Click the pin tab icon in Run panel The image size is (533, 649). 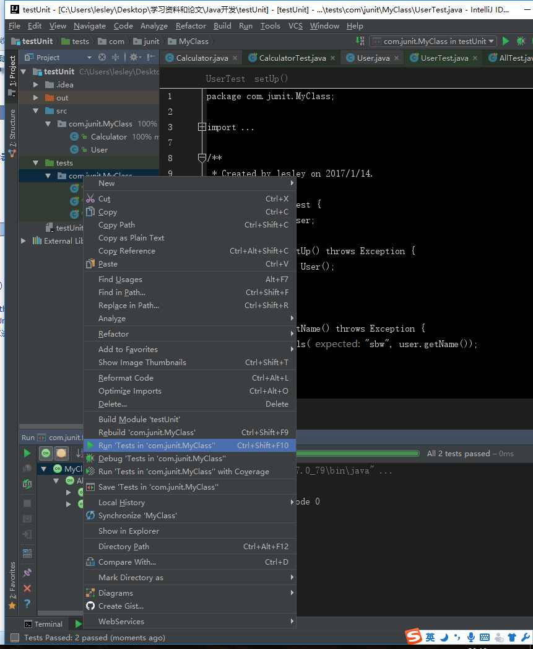[x=27, y=573]
